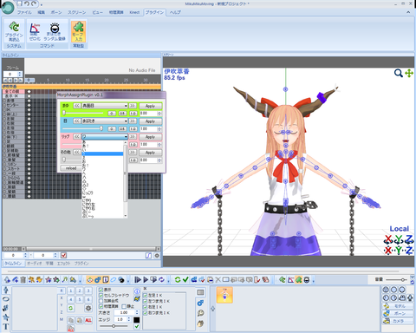This screenshot has width=416, height=333.
Task: Click Apply button in the green まゆ row
Action: point(150,106)
